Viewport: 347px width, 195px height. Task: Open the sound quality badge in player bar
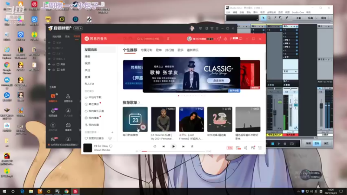[230, 148]
